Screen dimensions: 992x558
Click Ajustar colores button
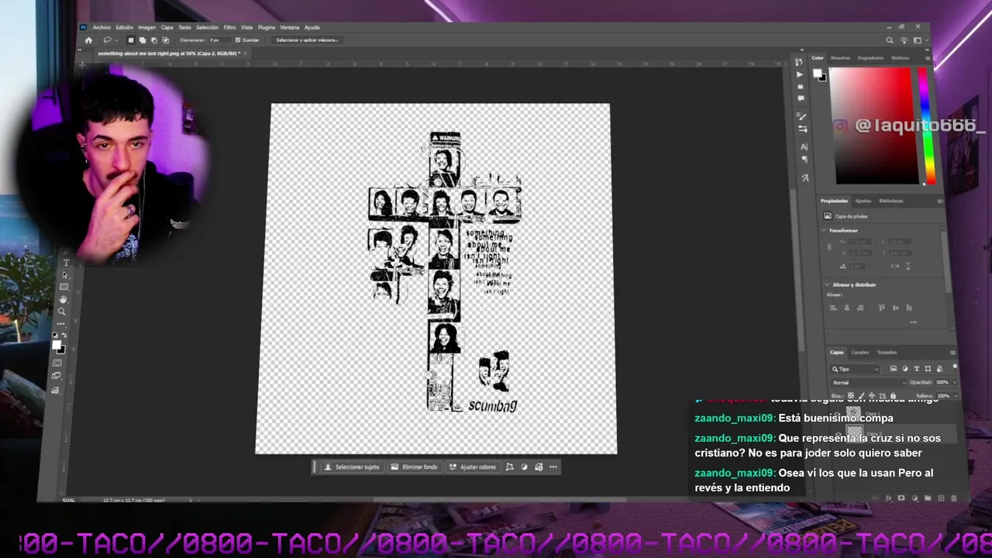click(x=474, y=467)
